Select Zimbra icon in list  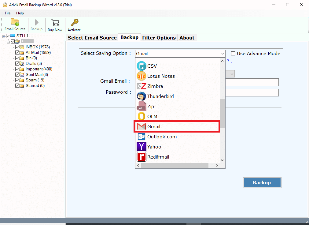click(141, 86)
